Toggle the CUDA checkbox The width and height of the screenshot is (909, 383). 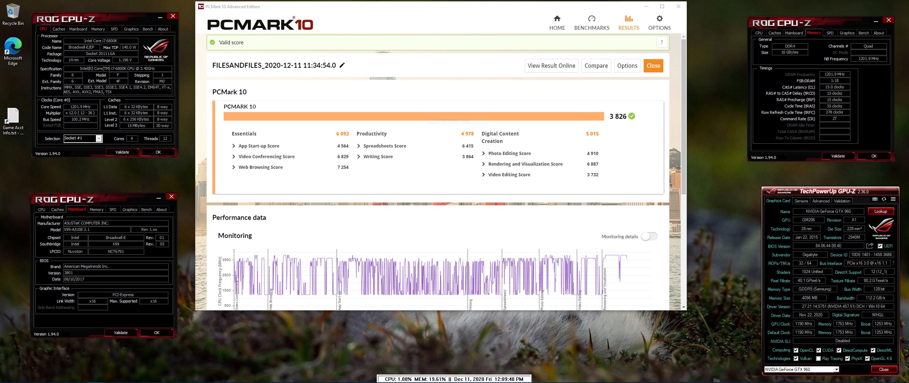pyautogui.click(x=818, y=350)
